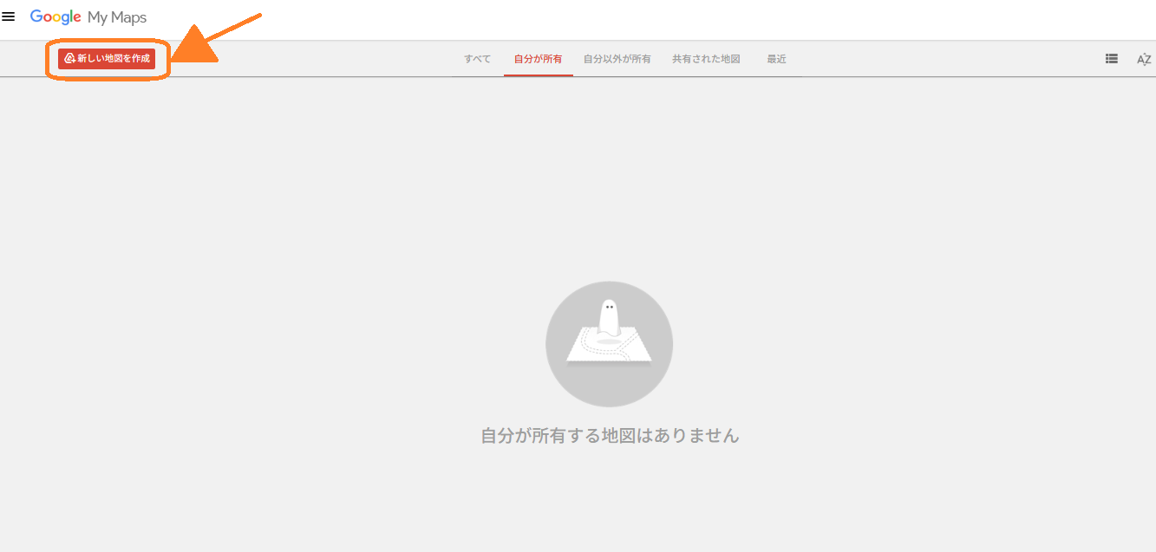
Task: Select the 自分以外が所有 tab
Action: (x=617, y=58)
